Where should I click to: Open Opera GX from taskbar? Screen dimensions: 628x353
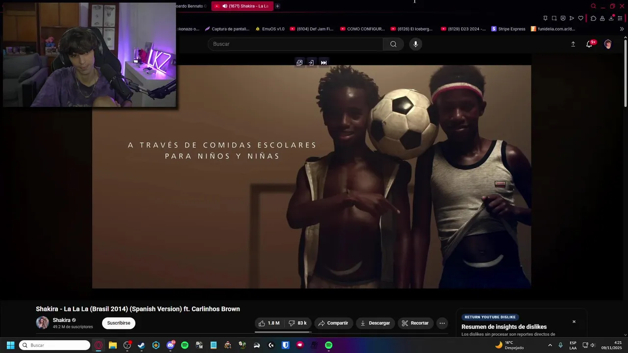pos(99,345)
